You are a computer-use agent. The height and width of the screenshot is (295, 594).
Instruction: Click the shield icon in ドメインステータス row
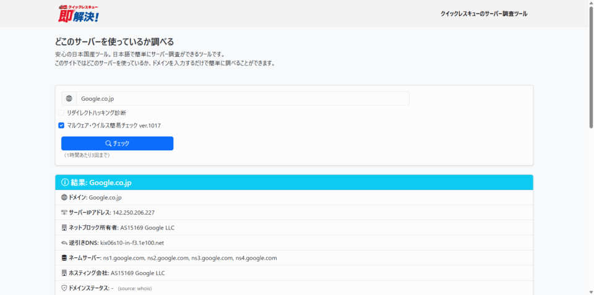point(64,288)
